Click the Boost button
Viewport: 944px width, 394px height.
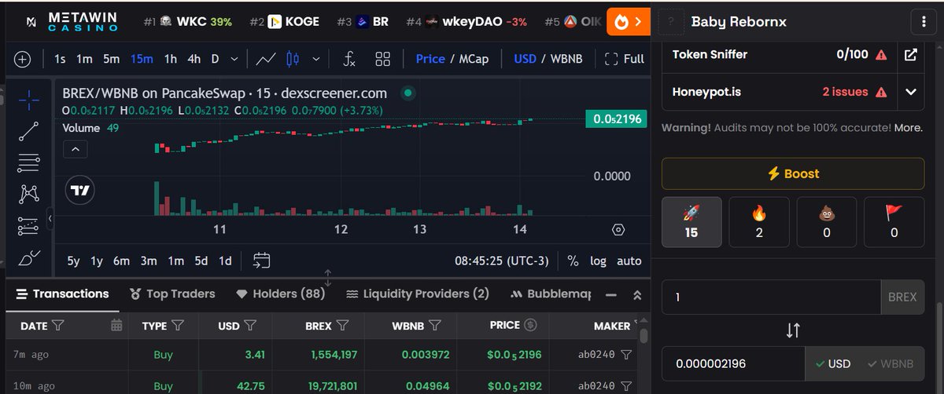pos(793,173)
